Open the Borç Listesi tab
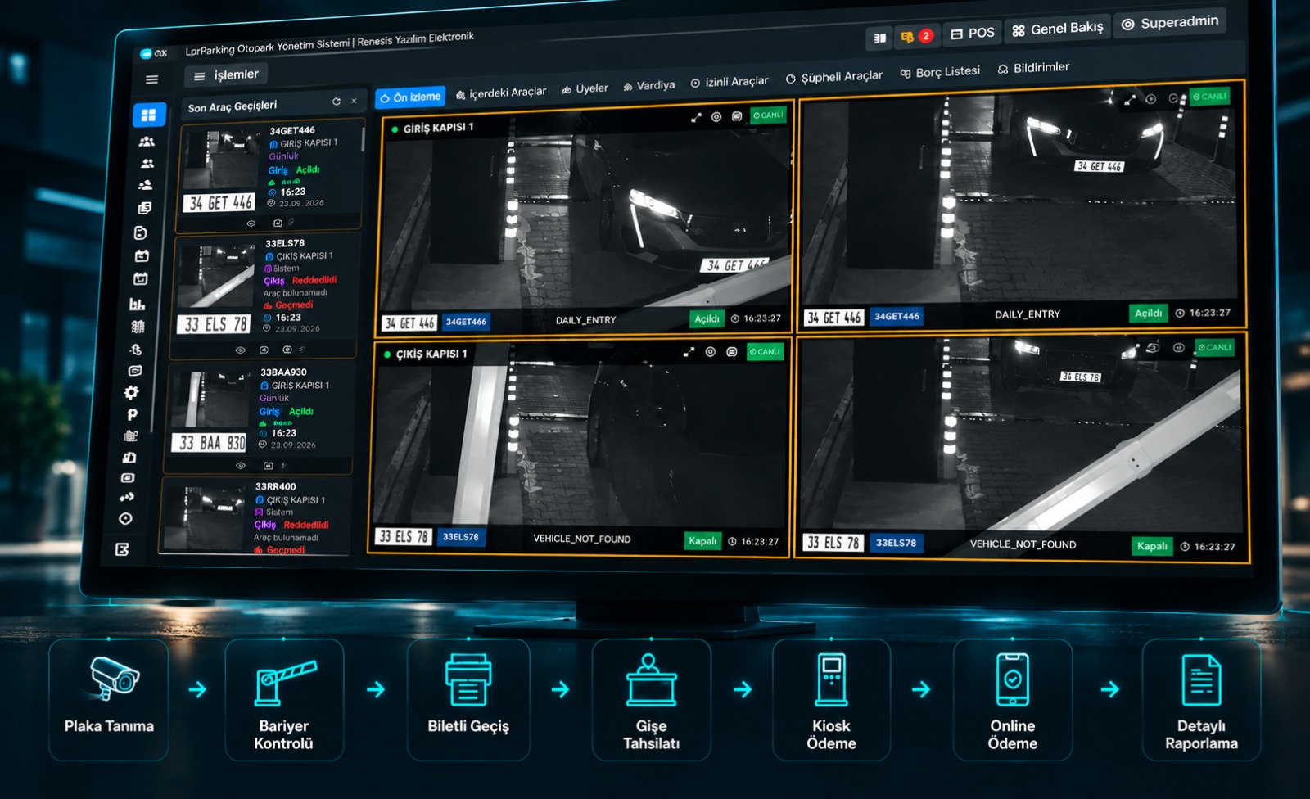 point(940,72)
